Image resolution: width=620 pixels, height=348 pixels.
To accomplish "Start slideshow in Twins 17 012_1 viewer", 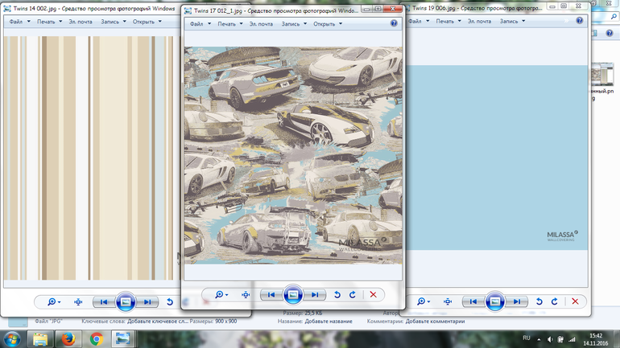I will point(294,295).
